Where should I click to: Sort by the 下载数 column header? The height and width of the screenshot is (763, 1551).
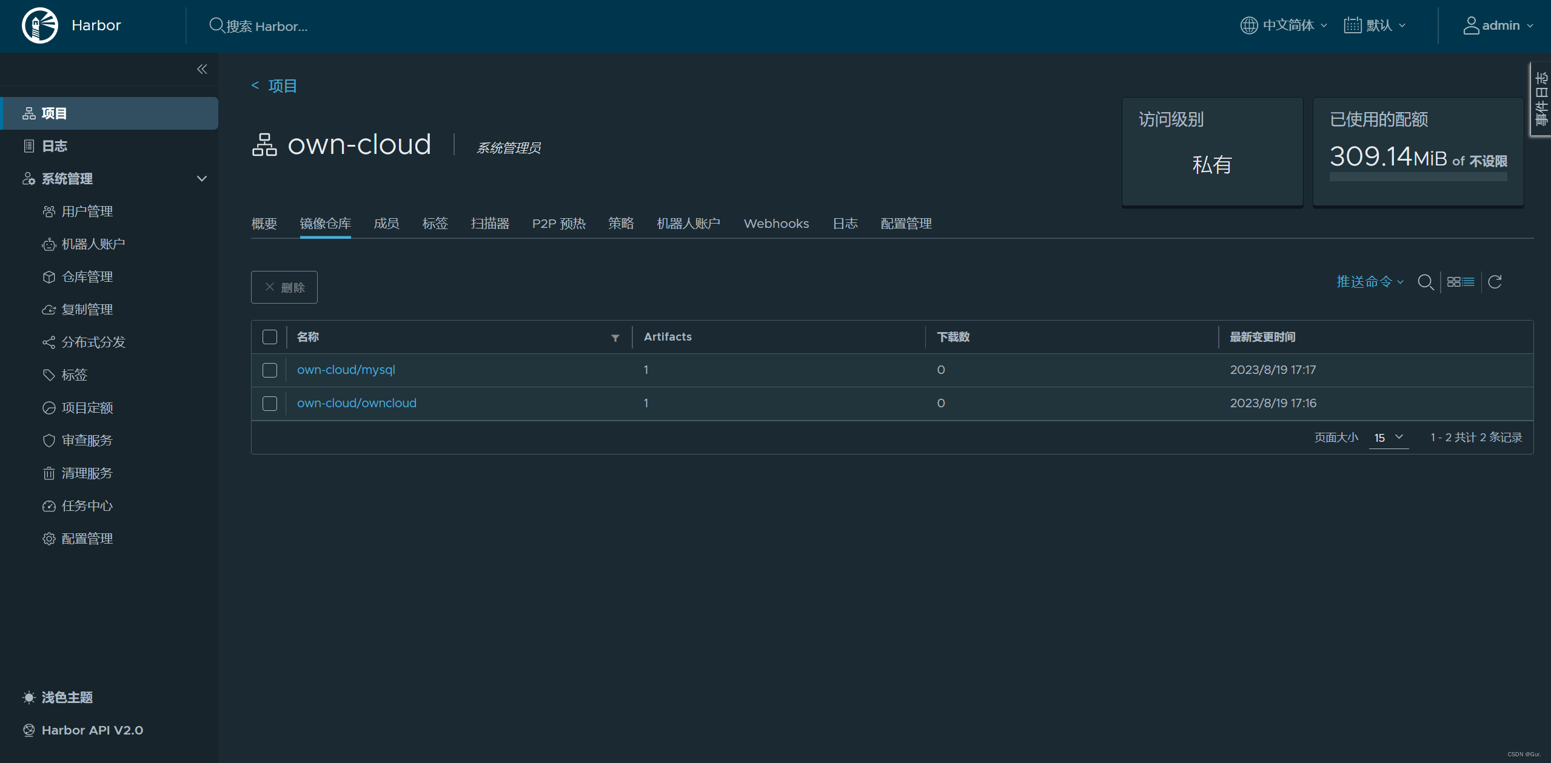click(953, 337)
